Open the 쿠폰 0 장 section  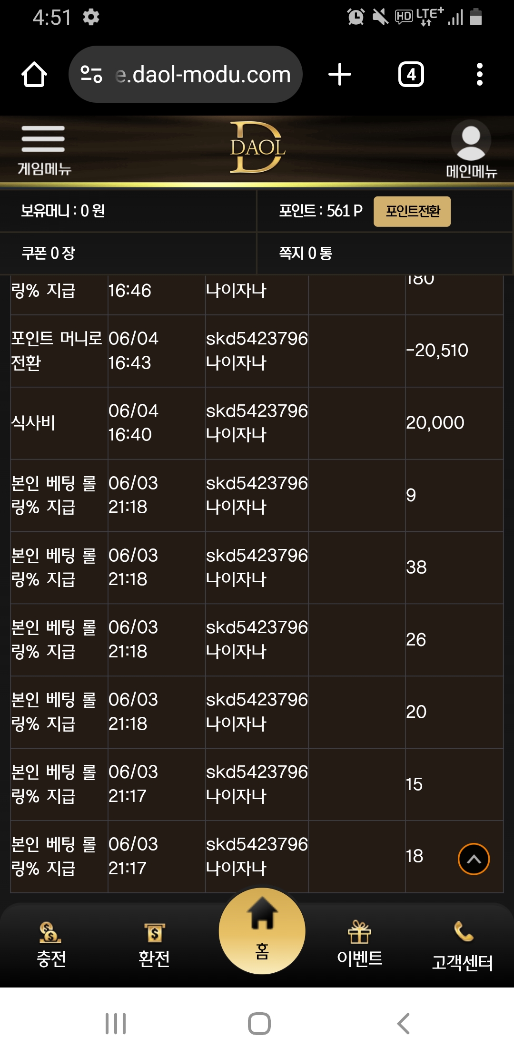pyautogui.click(x=128, y=253)
